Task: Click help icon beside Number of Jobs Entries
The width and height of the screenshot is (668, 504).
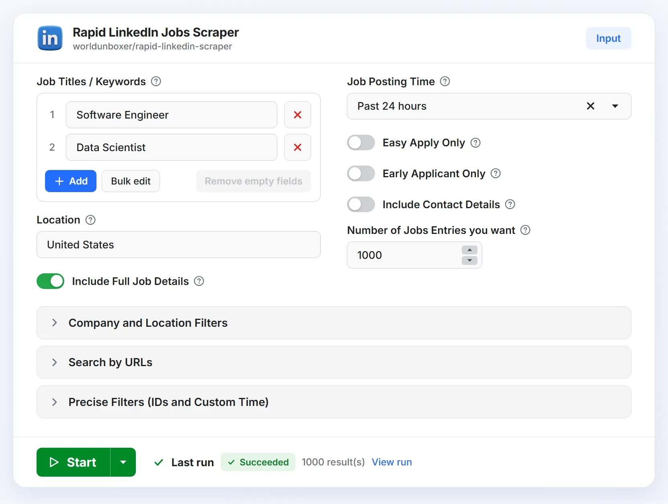Action: coord(525,230)
